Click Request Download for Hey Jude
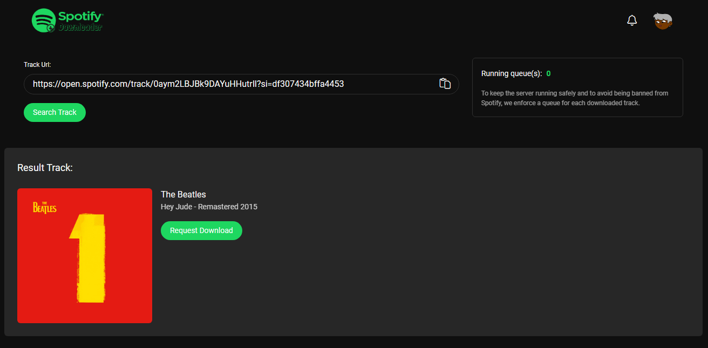The image size is (708, 348). click(x=201, y=230)
